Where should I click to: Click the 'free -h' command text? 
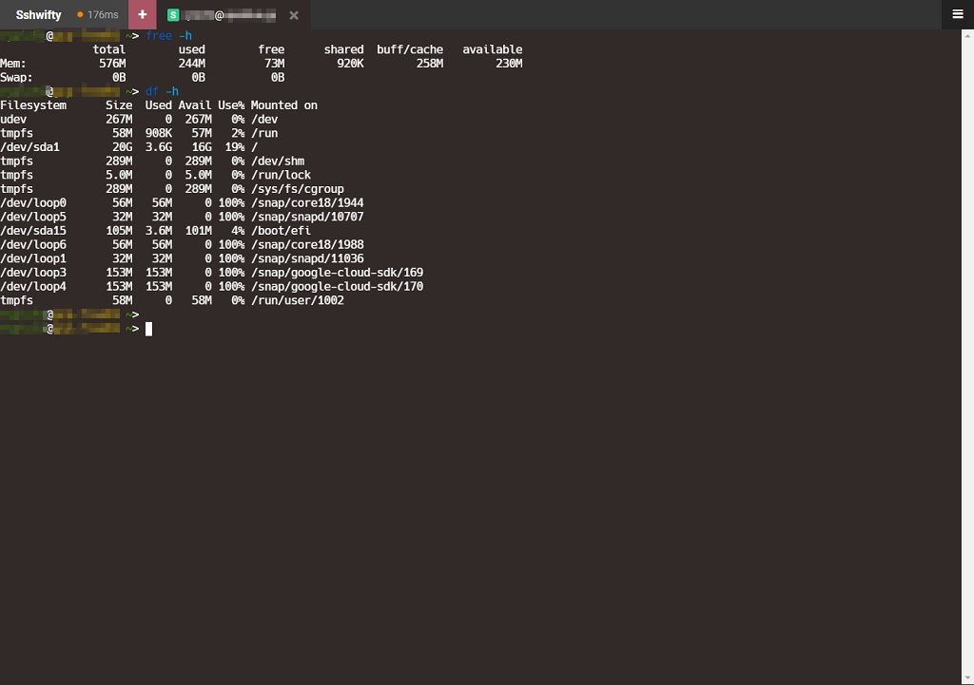click(168, 36)
